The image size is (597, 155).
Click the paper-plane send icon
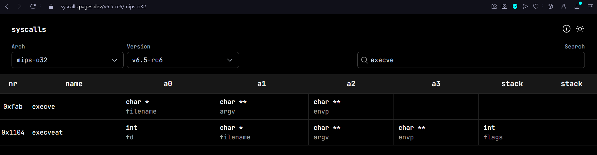525,6
